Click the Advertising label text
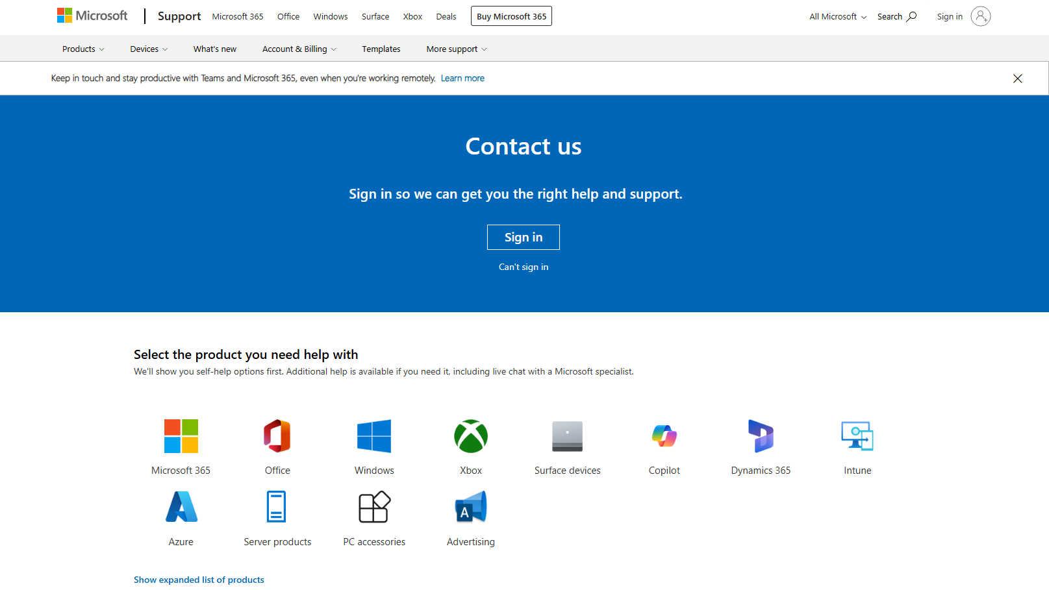1049x590 pixels. pyautogui.click(x=471, y=542)
